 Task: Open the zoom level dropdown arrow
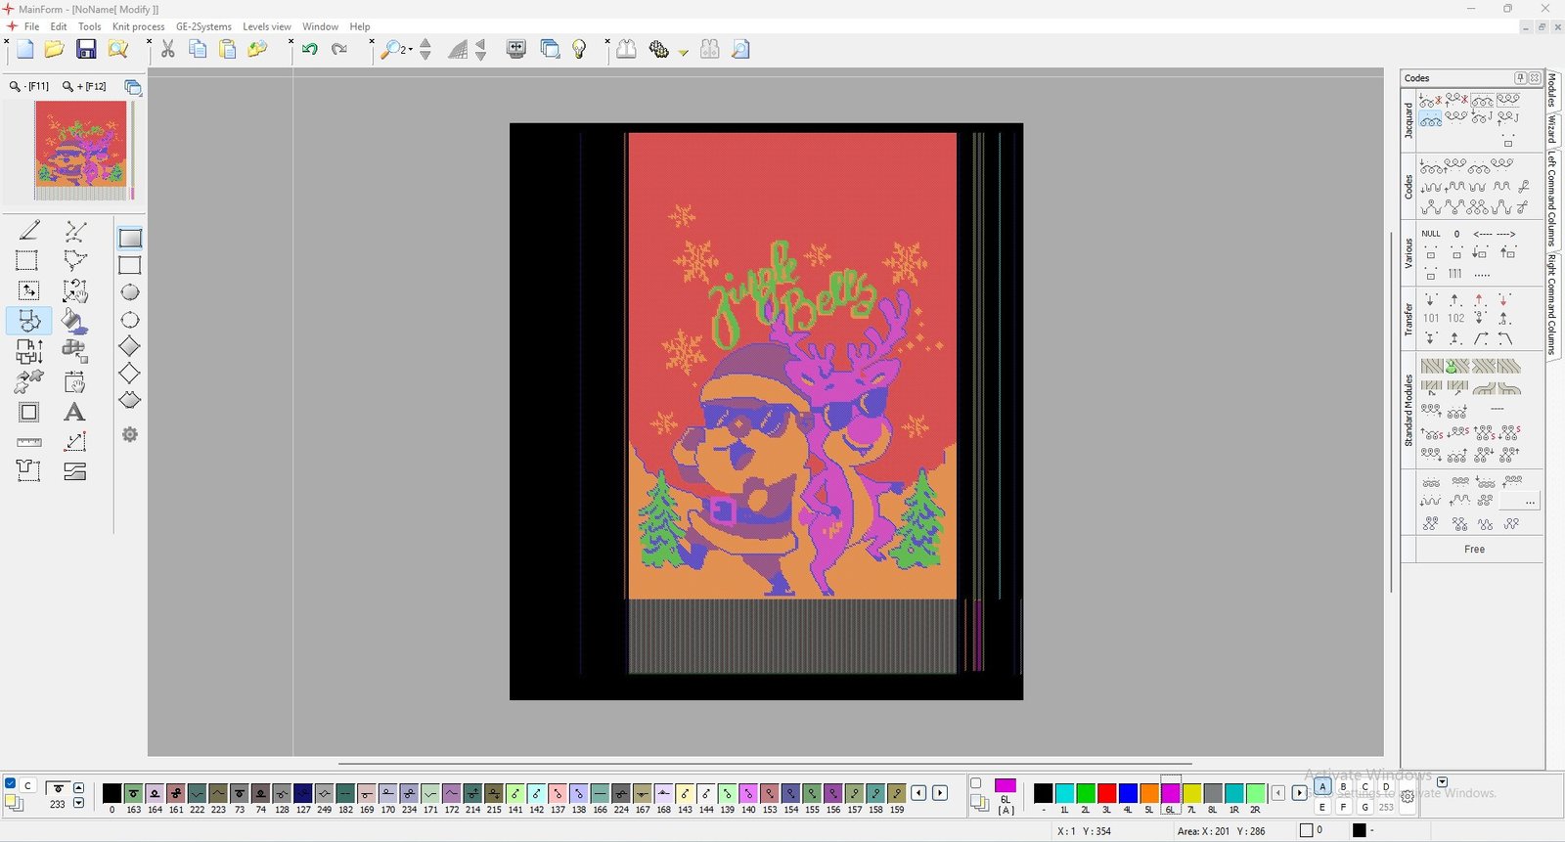tap(411, 50)
